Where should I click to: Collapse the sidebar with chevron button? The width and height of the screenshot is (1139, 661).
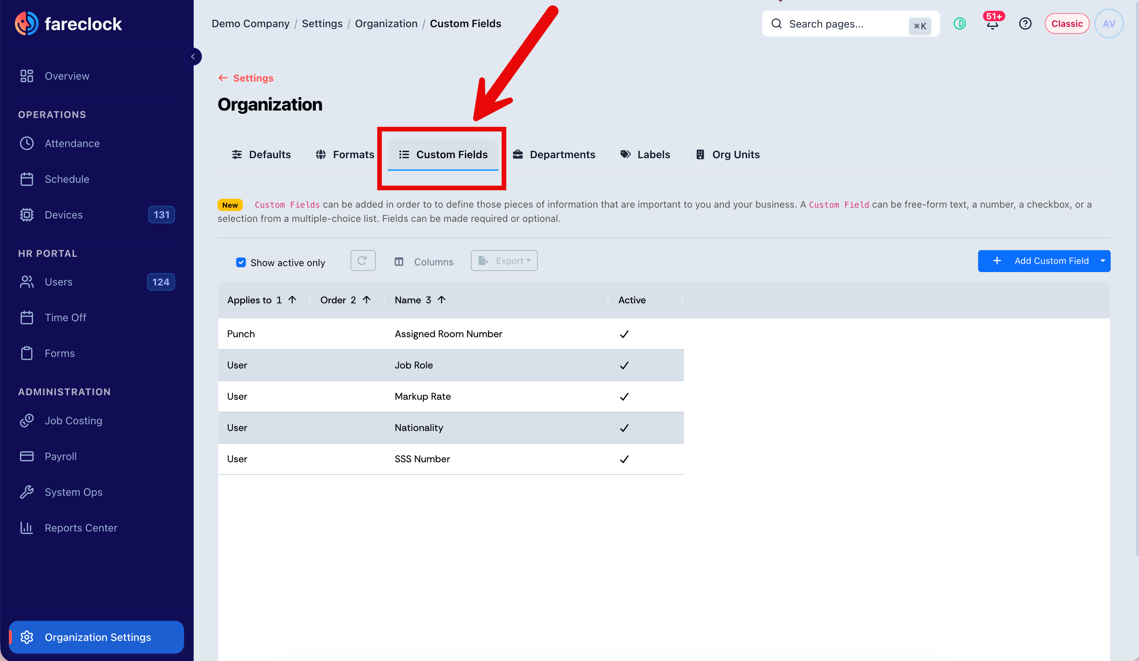click(x=193, y=57)
